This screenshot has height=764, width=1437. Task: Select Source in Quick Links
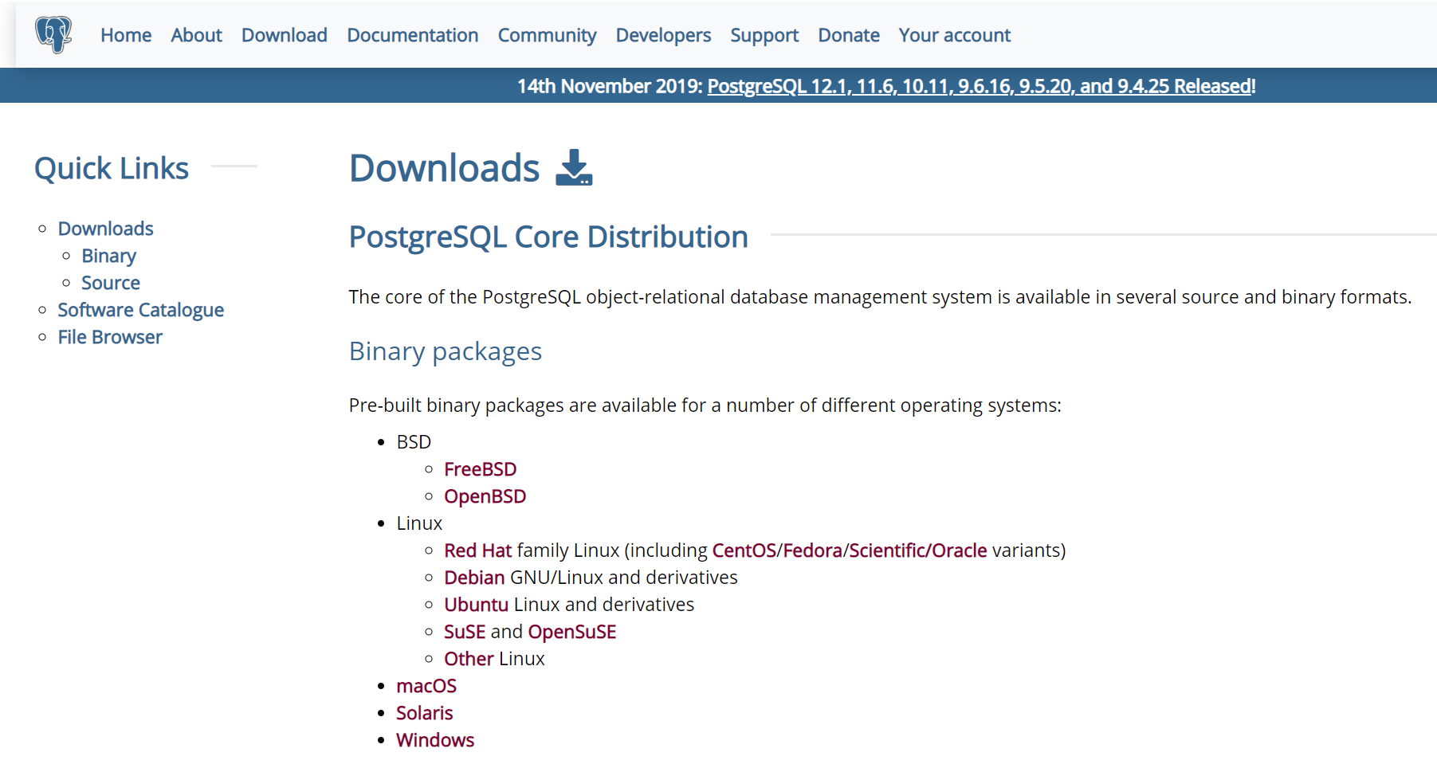click(x=111, y=283)
